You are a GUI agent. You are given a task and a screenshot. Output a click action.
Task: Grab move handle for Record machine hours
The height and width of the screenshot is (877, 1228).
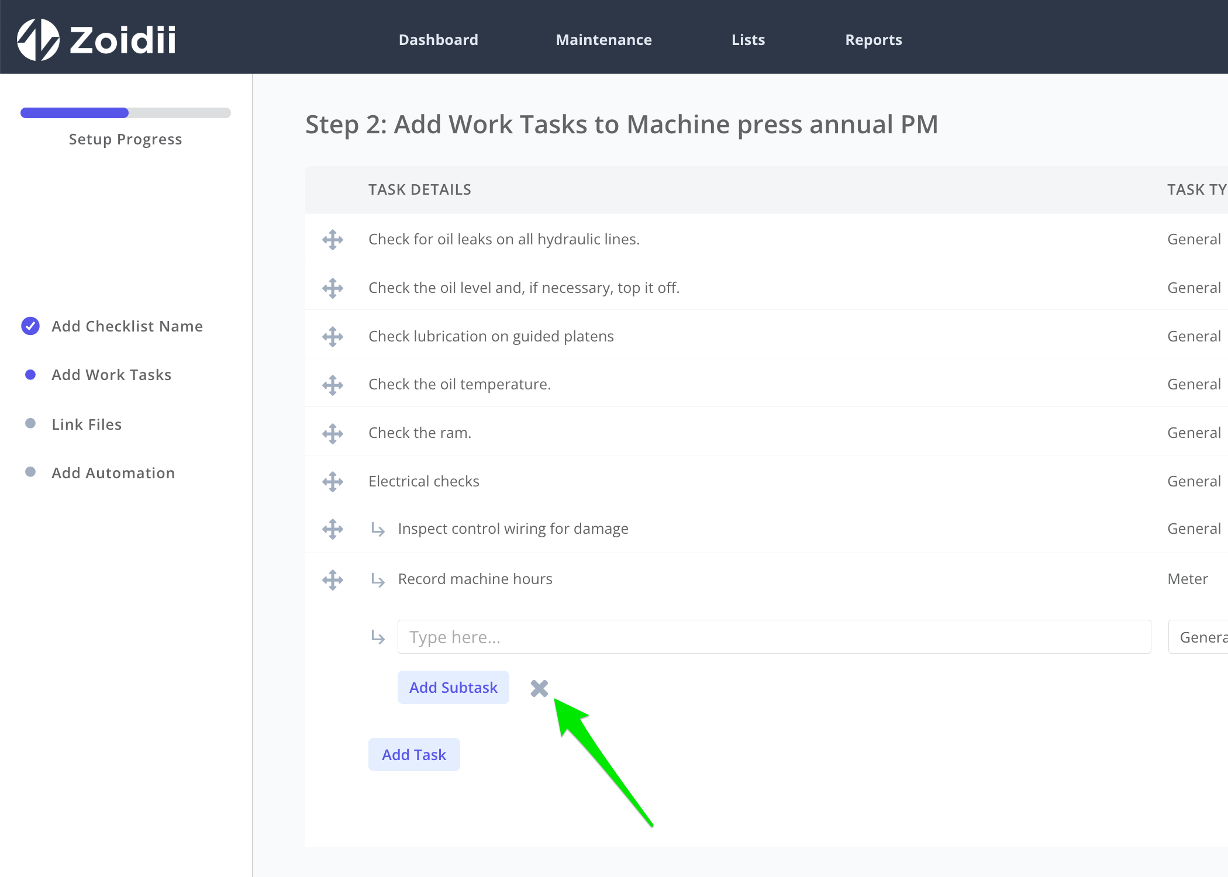pos(333,580)
